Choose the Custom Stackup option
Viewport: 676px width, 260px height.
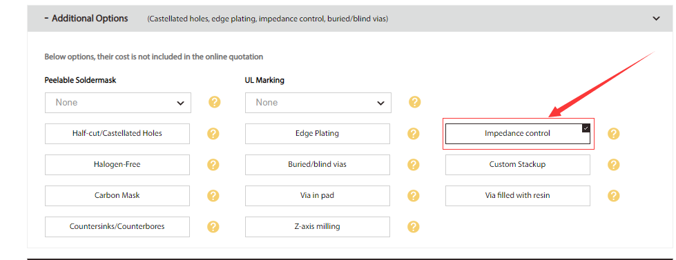(517, 164)
